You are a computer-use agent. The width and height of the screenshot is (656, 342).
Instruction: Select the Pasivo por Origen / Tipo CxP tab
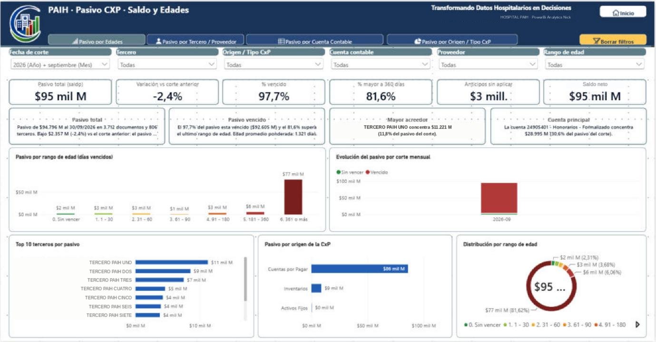(452, 41)
